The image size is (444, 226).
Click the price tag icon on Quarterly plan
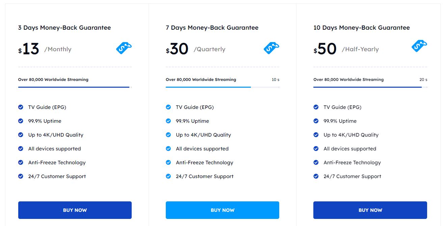[271, 48]
